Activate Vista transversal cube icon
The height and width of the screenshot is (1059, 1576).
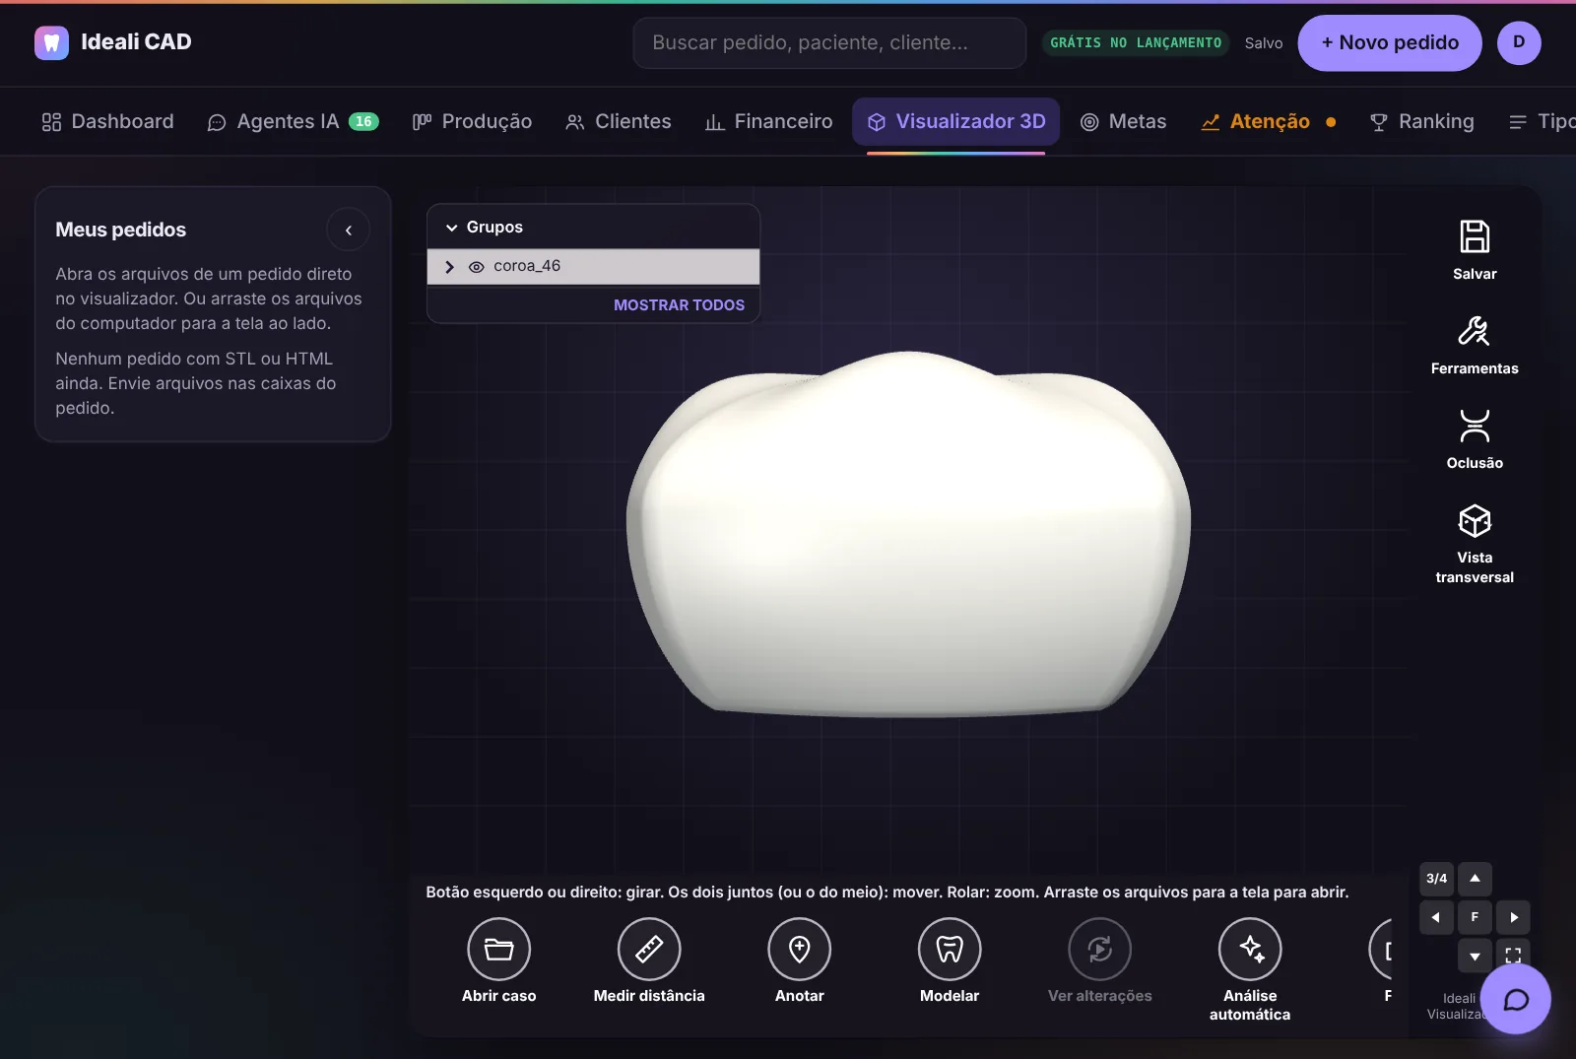click(x=1475, y=521)
